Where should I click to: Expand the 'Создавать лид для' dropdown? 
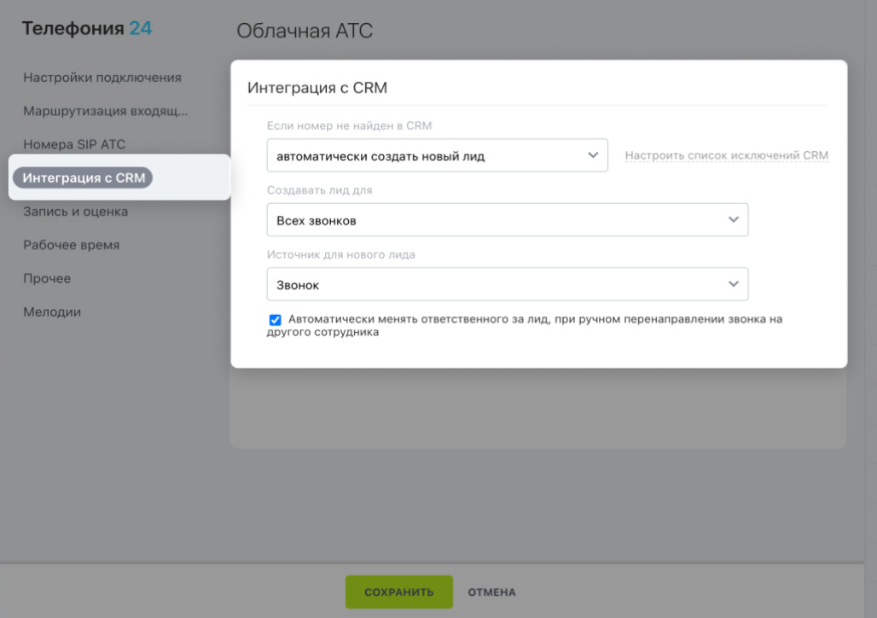click(508, 220)
